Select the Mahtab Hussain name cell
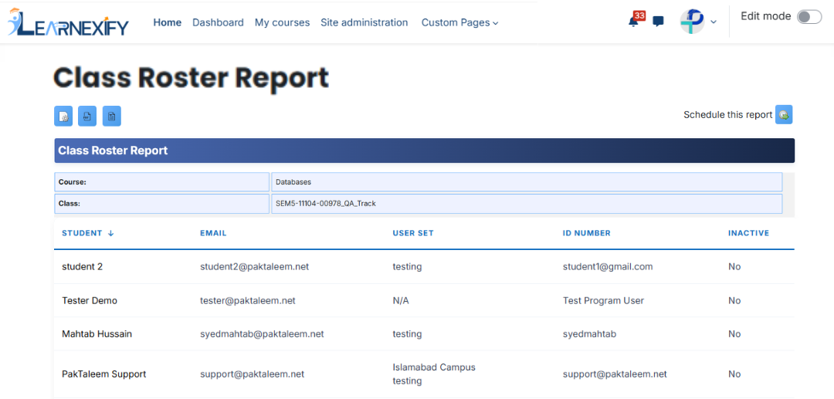This screenshot has height=399, width=834. click(97, 334)
